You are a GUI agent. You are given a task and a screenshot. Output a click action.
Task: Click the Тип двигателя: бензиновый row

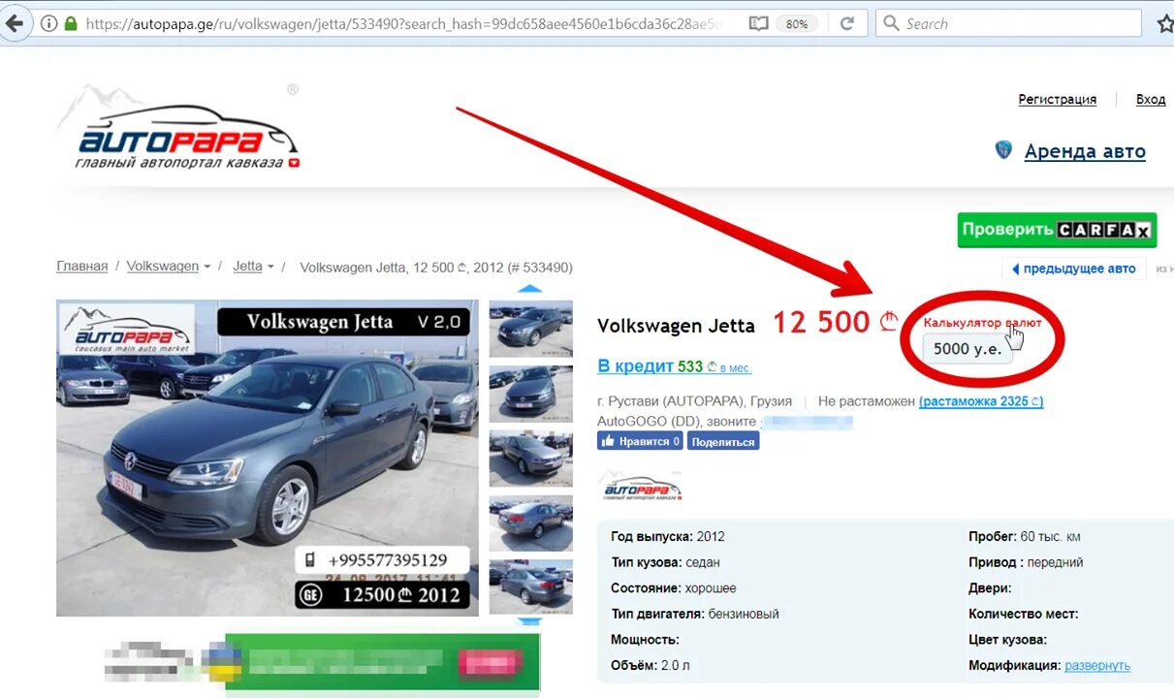[x=695, y=614]
